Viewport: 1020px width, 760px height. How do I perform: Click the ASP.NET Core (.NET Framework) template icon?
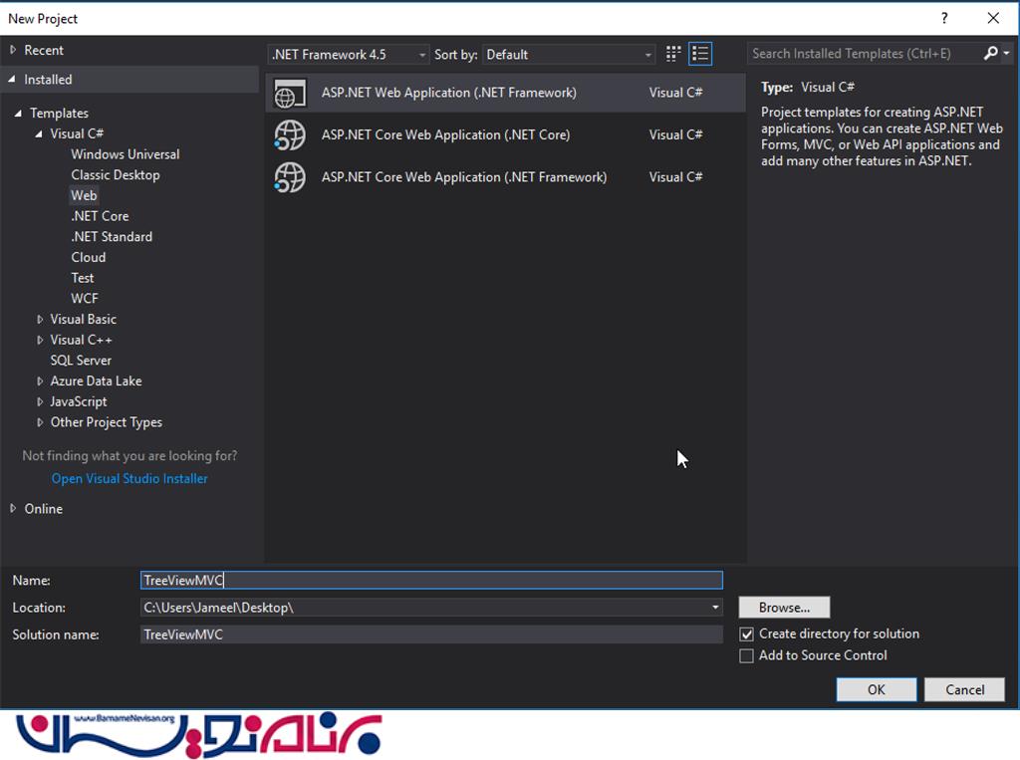click(x=290, y=177)
